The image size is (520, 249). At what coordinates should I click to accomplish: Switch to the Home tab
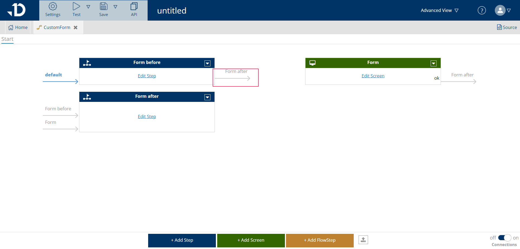(x=18, y=27)
